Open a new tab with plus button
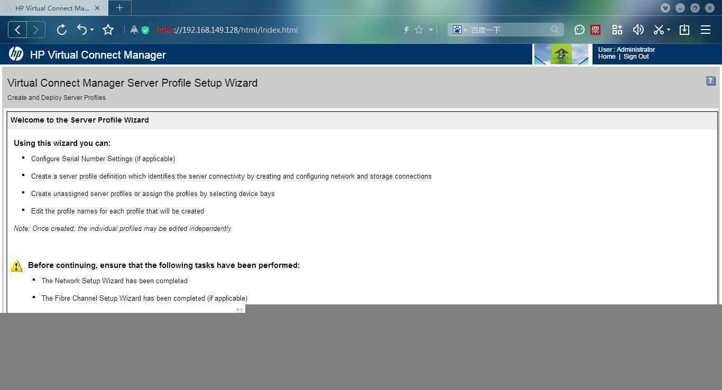The width and height of the screenshot is (722, 390). 119,8
